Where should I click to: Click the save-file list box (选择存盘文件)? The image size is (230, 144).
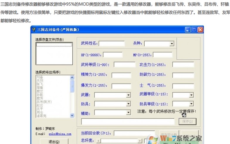pos(54,53)
